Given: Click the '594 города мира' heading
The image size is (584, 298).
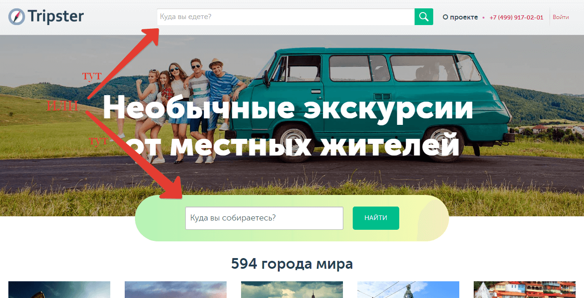Looking at the screenshot, I should pyautogui.click(x=292, y=264).
